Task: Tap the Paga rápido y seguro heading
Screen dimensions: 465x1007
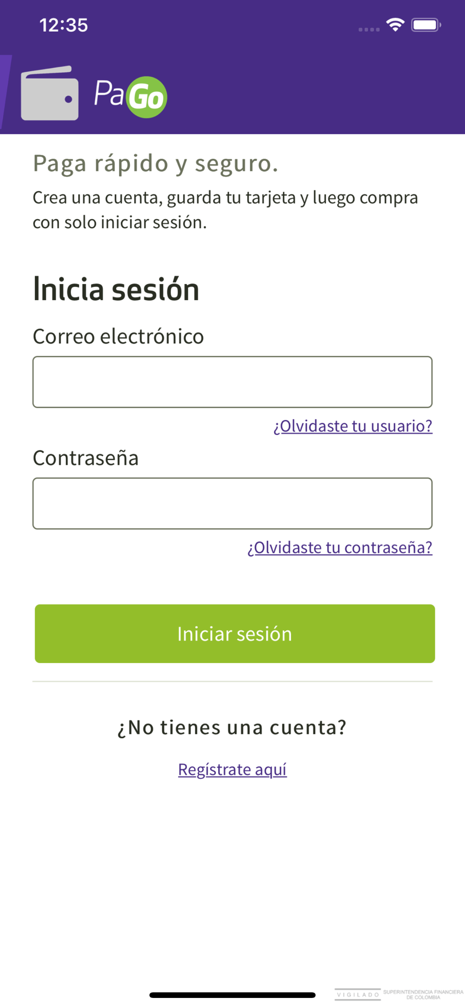Action: click(x=156, y=164)
